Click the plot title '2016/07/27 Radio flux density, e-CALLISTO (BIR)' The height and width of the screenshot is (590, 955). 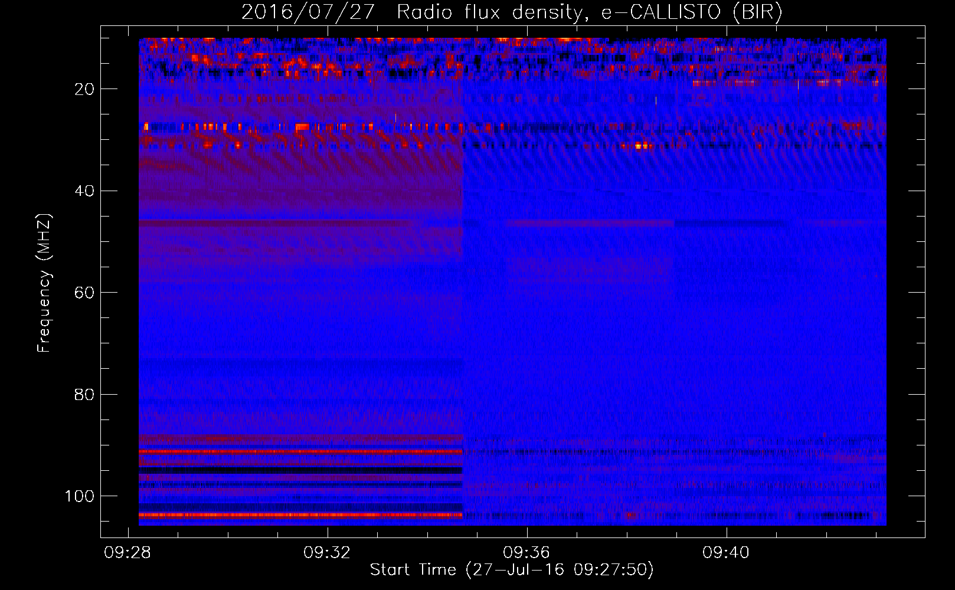[512, 12]
